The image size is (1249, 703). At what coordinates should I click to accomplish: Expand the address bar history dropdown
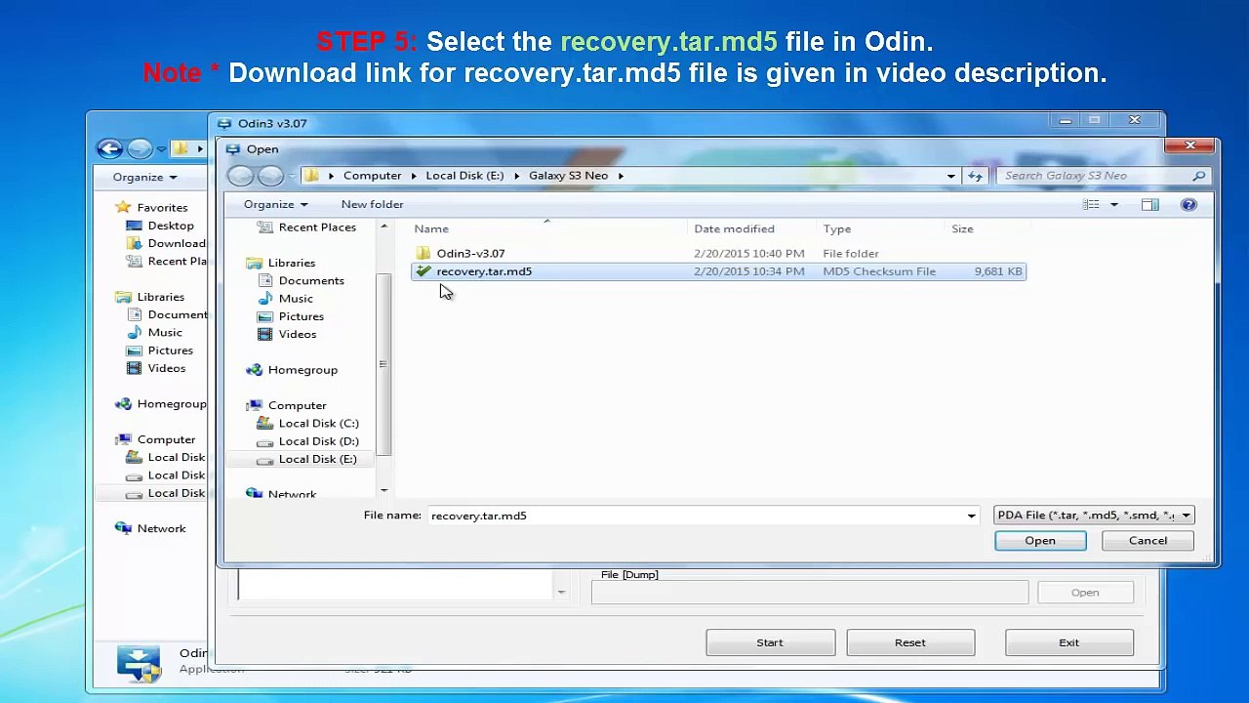click(x=950, y=176)
